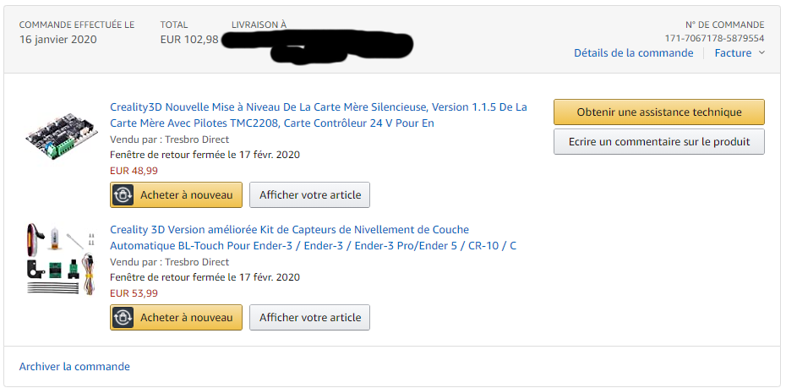Click Obtenir une assistance technique
The image size is (786, 388).
click(x=659, y=112)
